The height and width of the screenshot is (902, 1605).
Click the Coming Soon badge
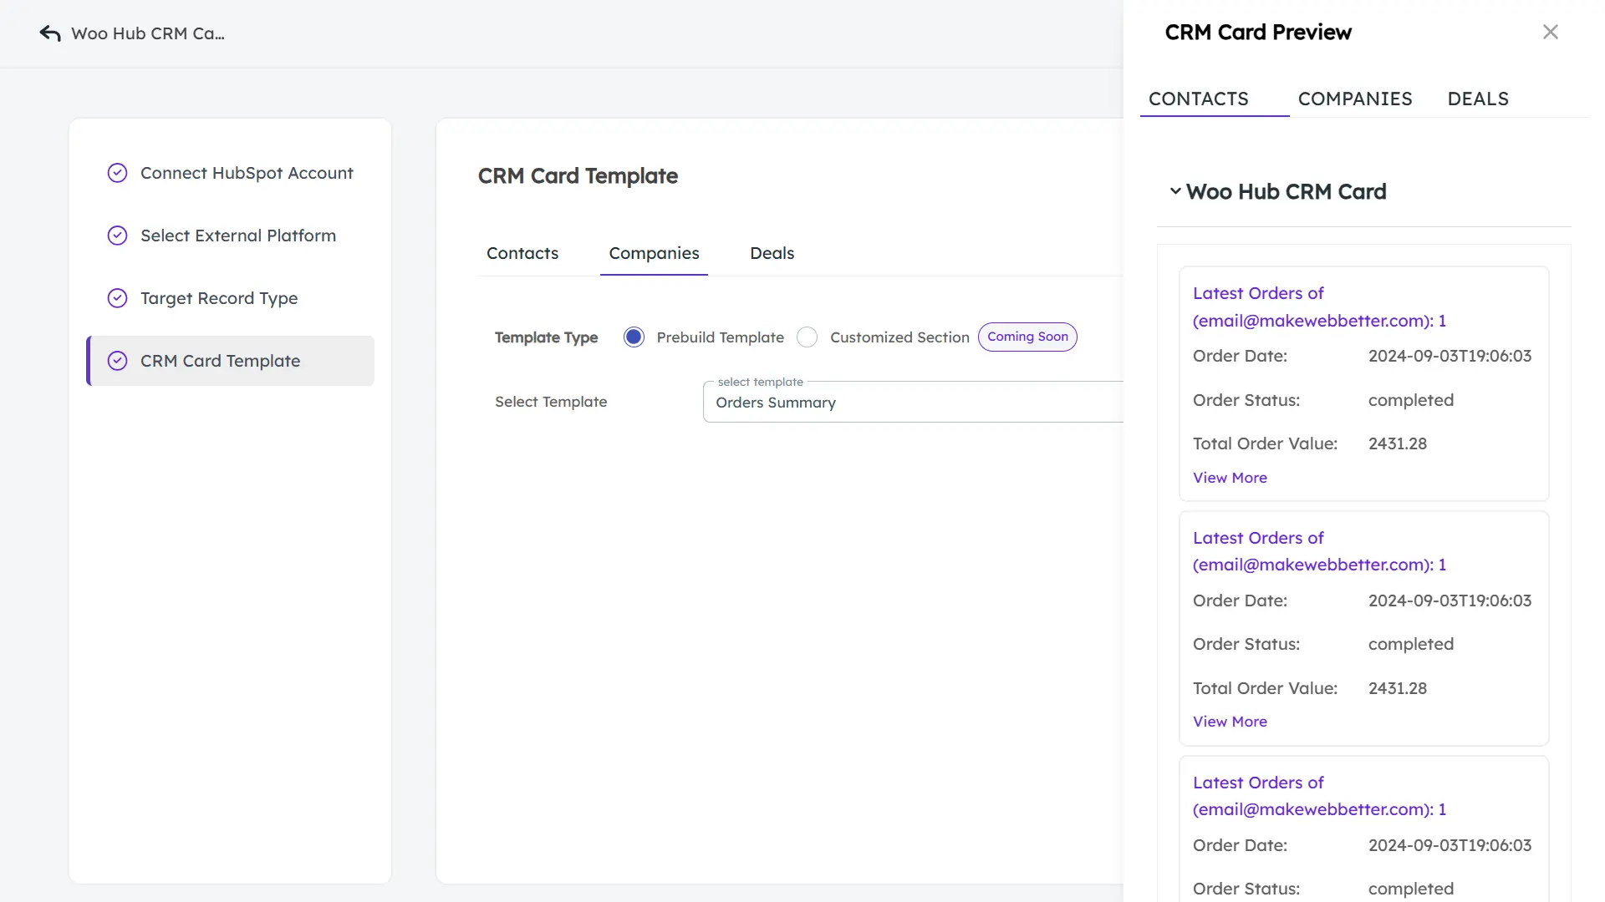tap(1027, 337)
